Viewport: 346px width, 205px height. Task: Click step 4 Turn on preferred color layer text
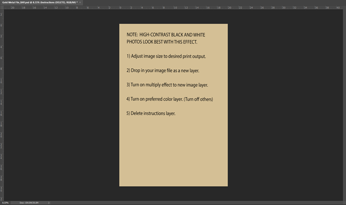click(x=170, y=99)
